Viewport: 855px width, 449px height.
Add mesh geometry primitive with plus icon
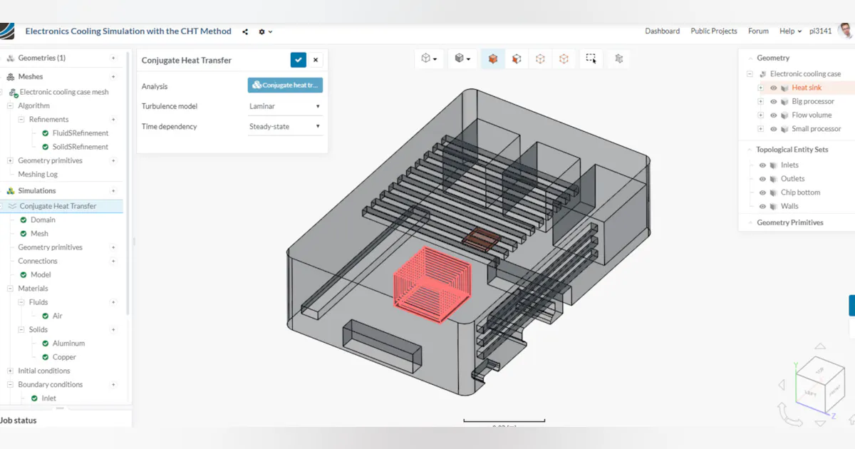coord(113,160)
